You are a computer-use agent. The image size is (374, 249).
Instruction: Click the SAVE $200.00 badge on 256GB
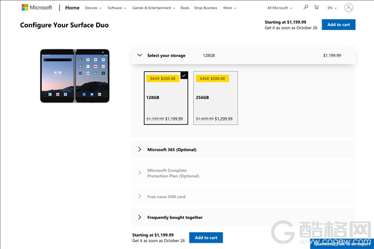[213, 78]
